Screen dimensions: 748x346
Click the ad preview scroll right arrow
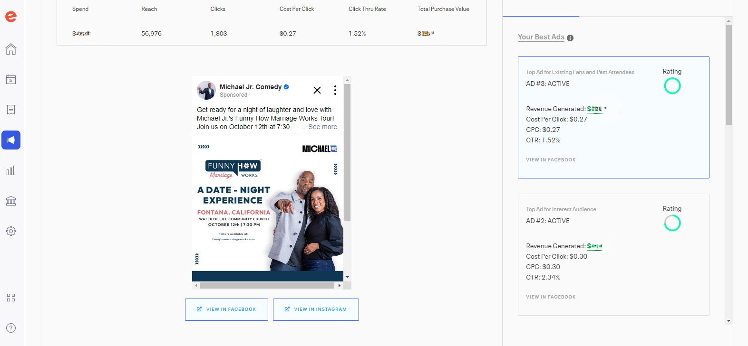coord(339,286)
